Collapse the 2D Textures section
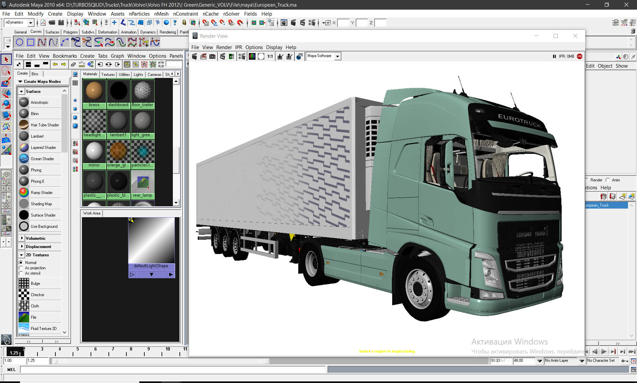The height and width of the screenshot is (383, 637). click(22, 255)
